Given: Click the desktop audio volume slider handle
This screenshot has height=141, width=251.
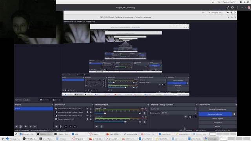Looking at the screenshot, I should [105, 113].
